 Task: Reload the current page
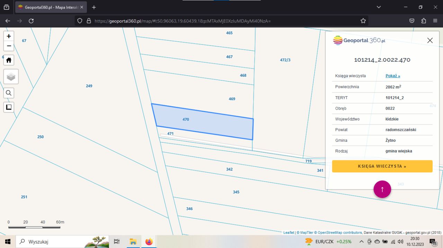pyautogui.click(x=31, y=21)
